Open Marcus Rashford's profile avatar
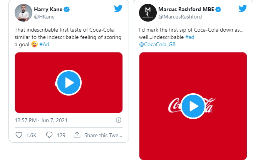This screenshot has height=163, width=253. click(147, 13)
